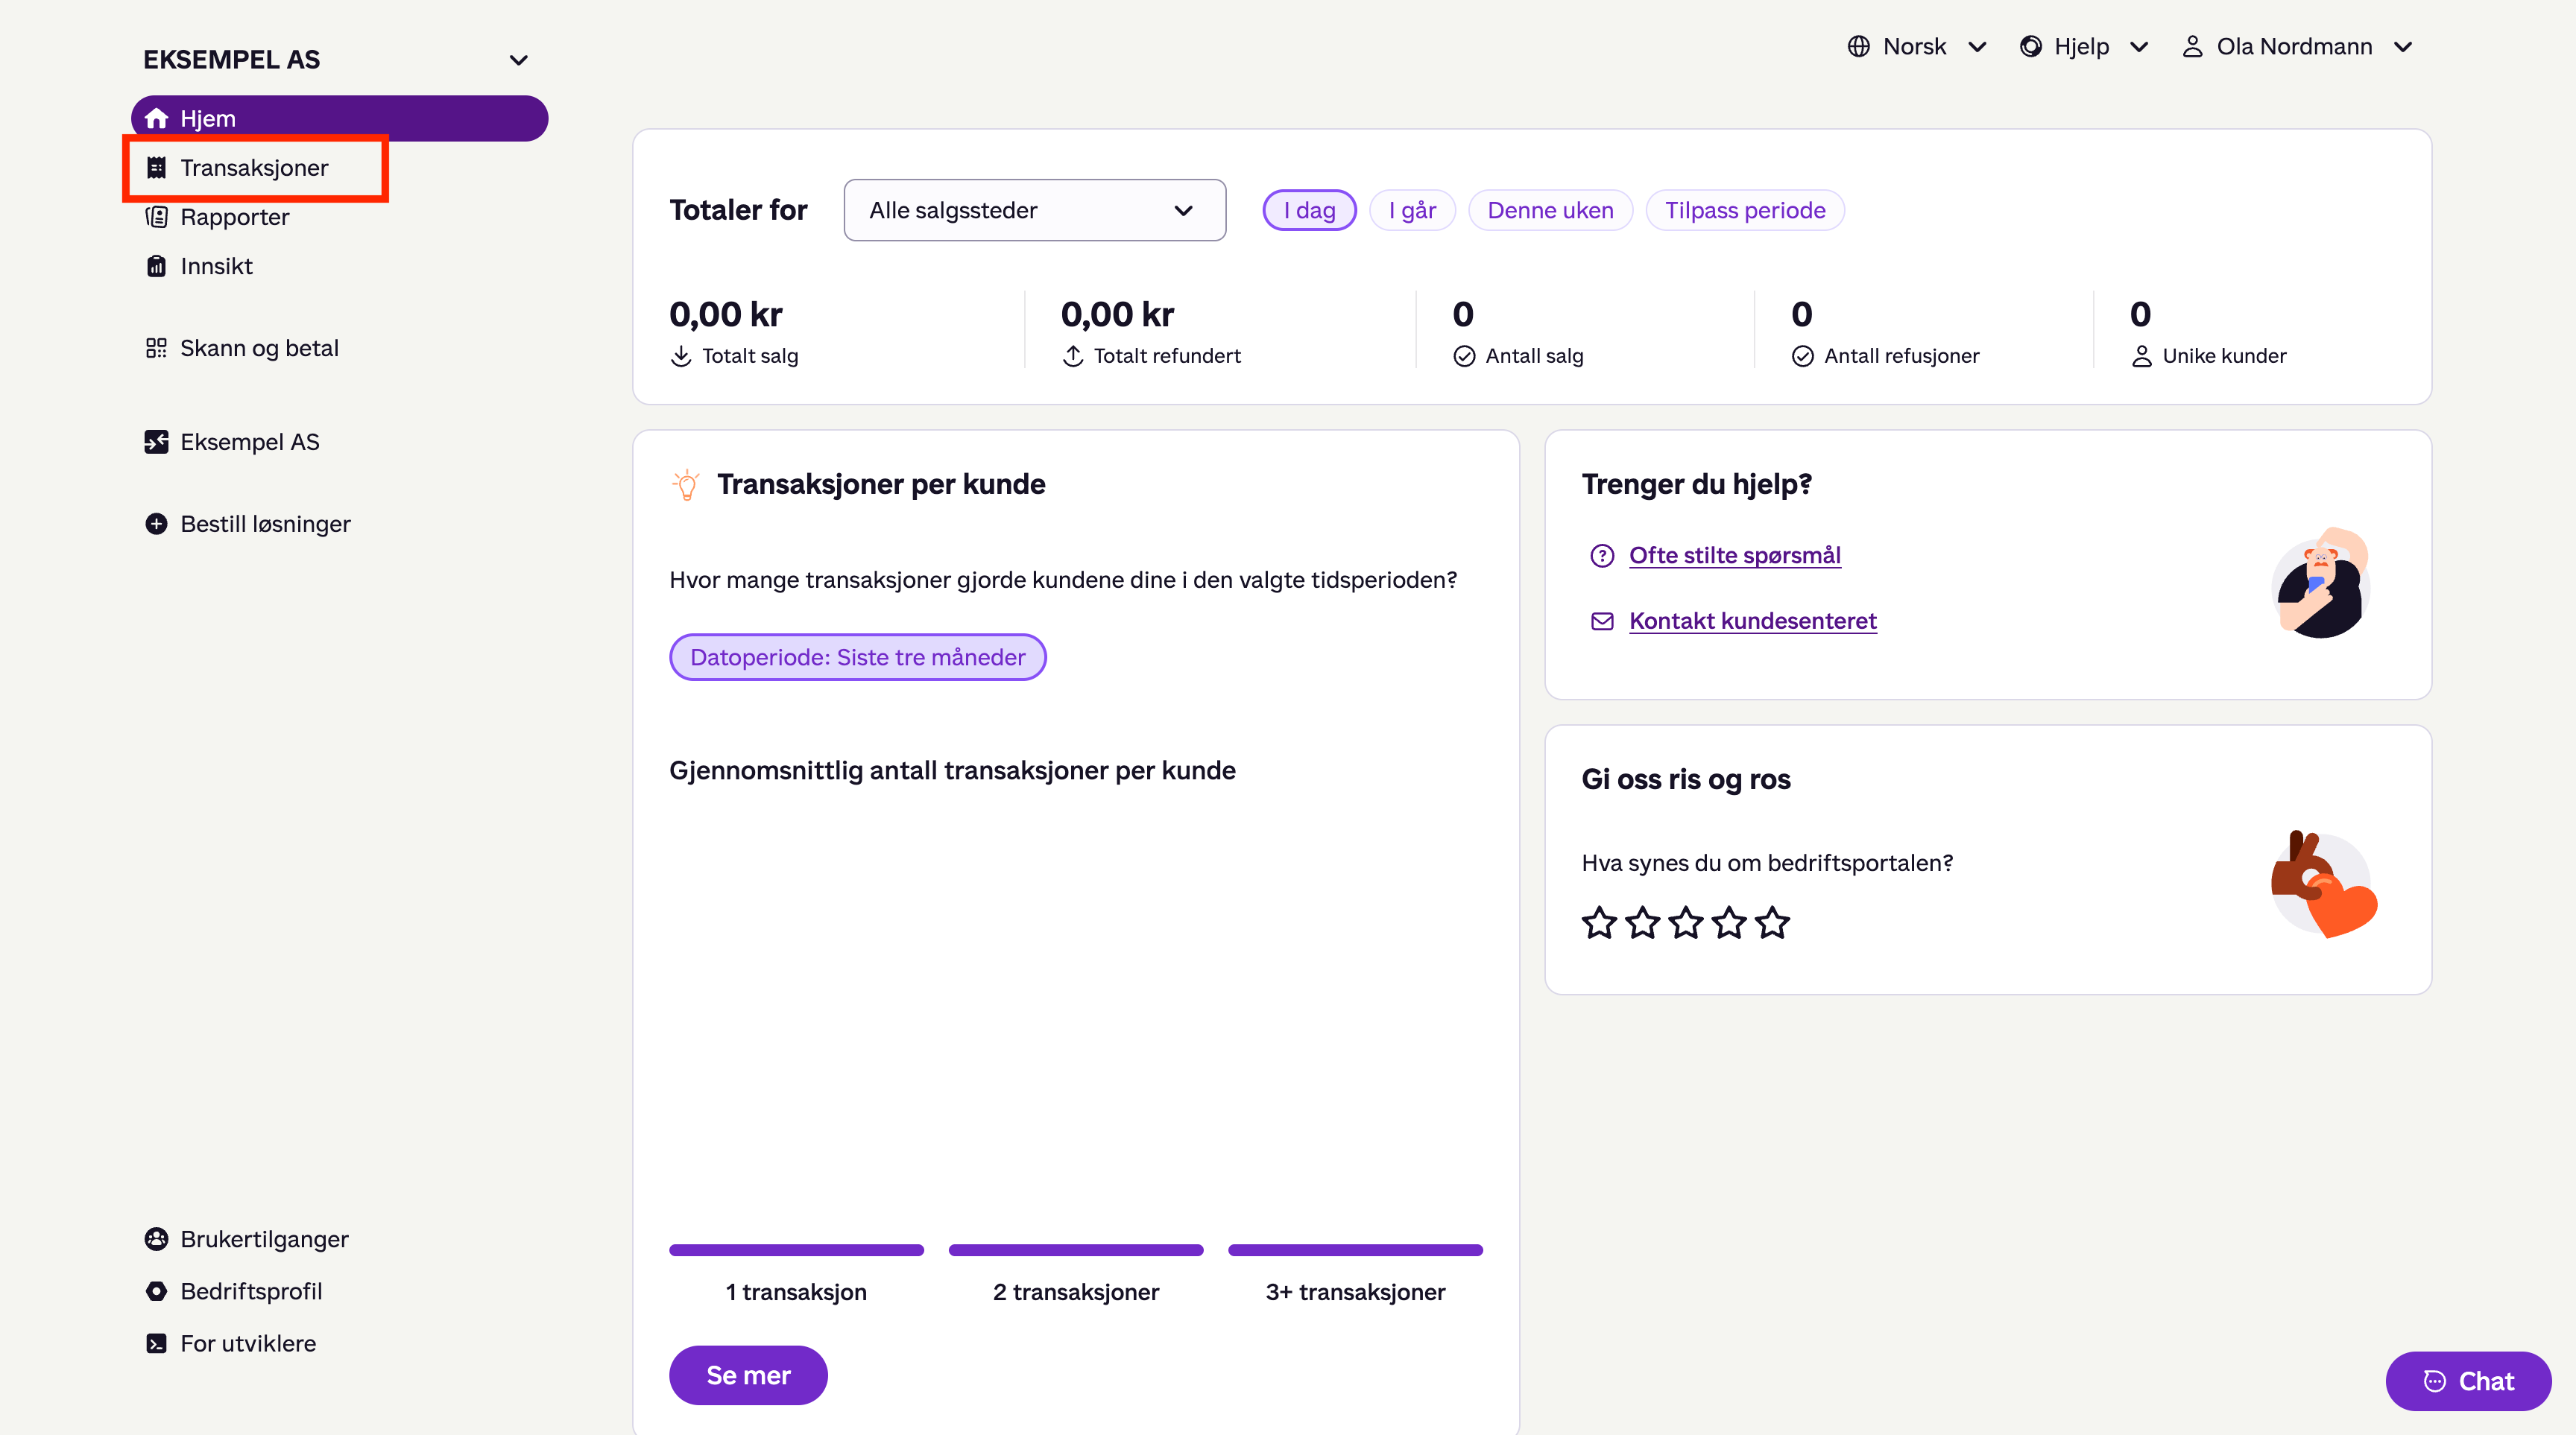Select the I går period filter

coord(1412,210)
